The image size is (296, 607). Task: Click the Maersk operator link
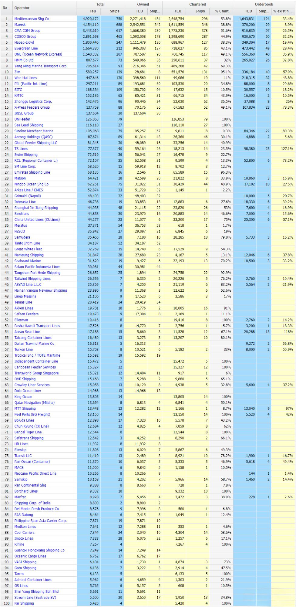click(x=20, y=25)
